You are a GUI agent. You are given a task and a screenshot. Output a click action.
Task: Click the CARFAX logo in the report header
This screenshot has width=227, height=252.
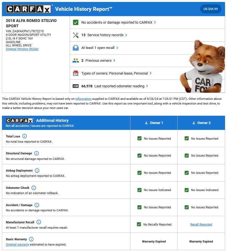(29, 9)
